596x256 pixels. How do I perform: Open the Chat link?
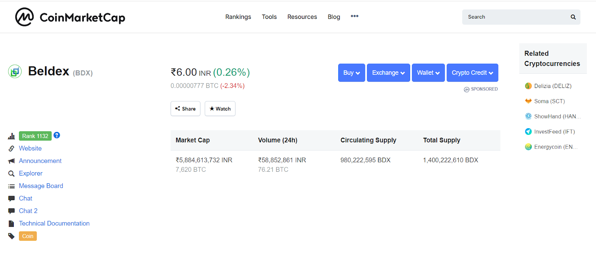coord(26,198)
